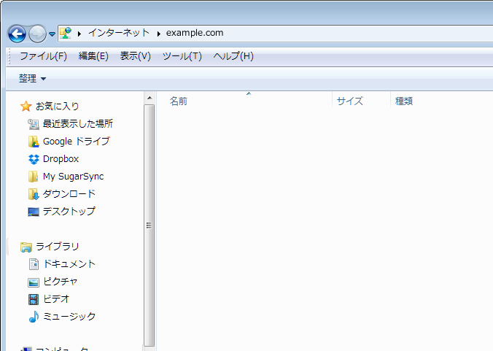Open Google ドライブ folder icon
The width and height of the screenshot is (493, 351).
(33, 142)
